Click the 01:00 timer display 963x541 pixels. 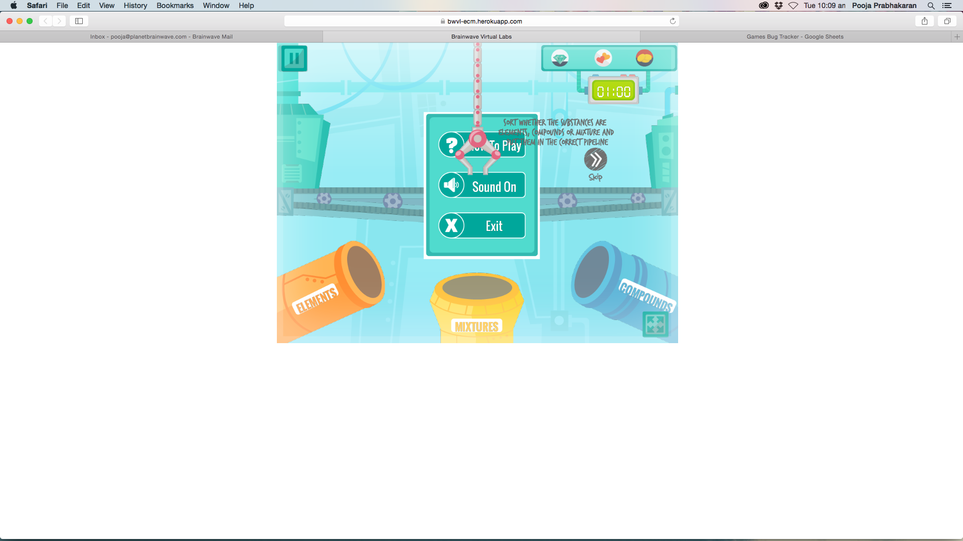[613, 92]
